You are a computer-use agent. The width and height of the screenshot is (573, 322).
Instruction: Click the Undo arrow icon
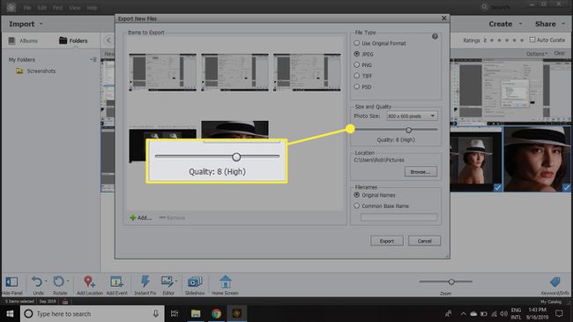tap(37, 281)
